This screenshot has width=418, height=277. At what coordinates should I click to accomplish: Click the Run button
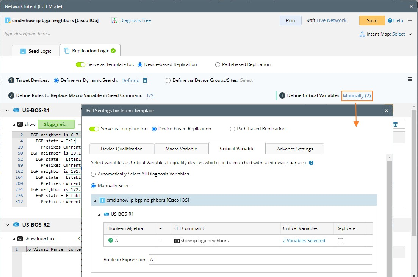(x=290, y=20)
